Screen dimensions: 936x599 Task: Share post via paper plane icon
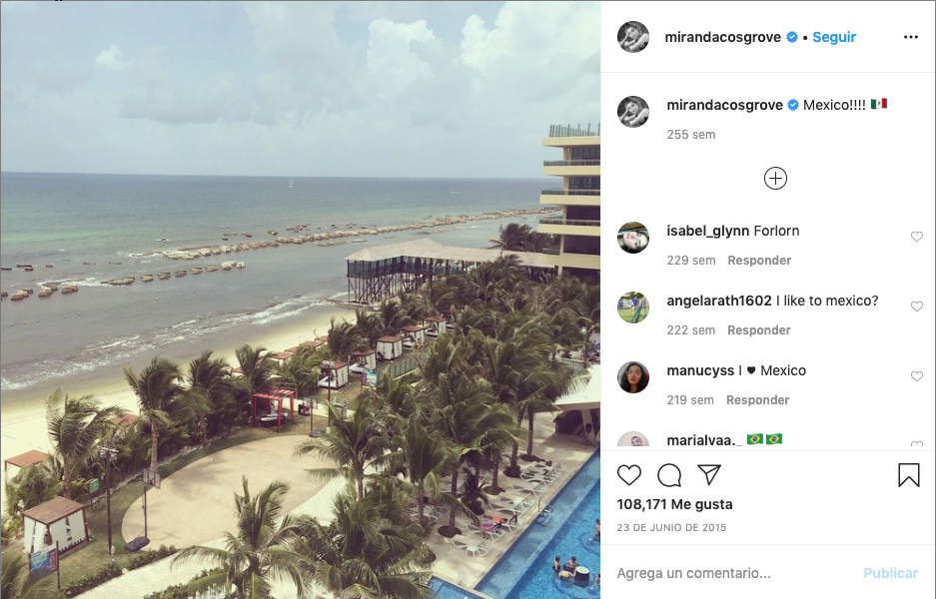pyautogui.click(x=709, y=474)
